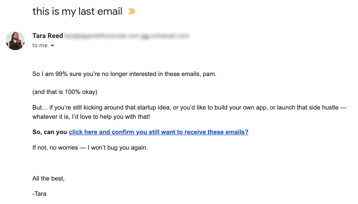Image resolution: width=358 pixels, height=204 pixels.
Task: Click the closing line "All the best,"
Action: [48, 178]
